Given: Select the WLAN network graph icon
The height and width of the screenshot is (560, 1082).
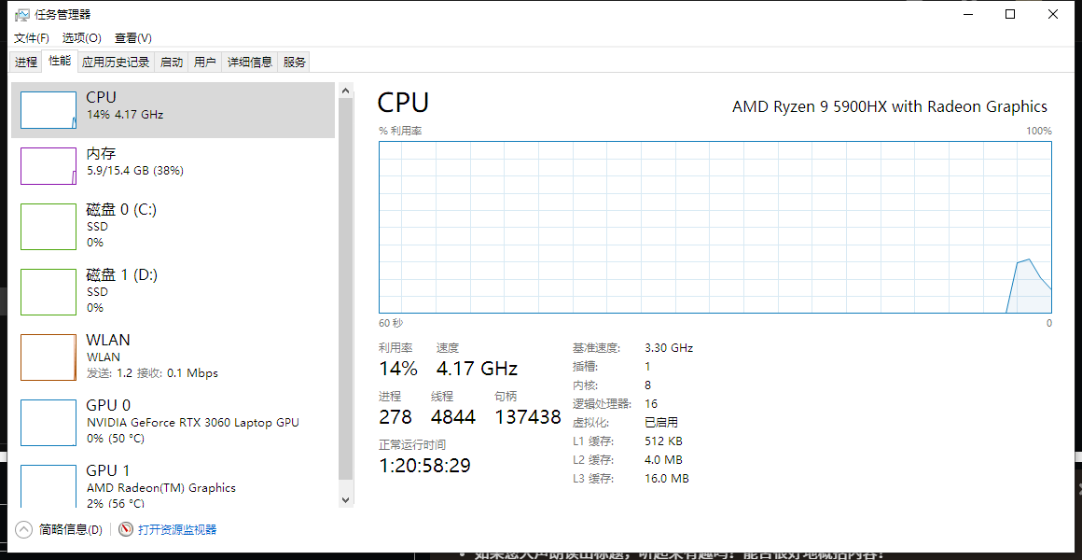Looking at the screenshot, I should [x=49, y=357].
